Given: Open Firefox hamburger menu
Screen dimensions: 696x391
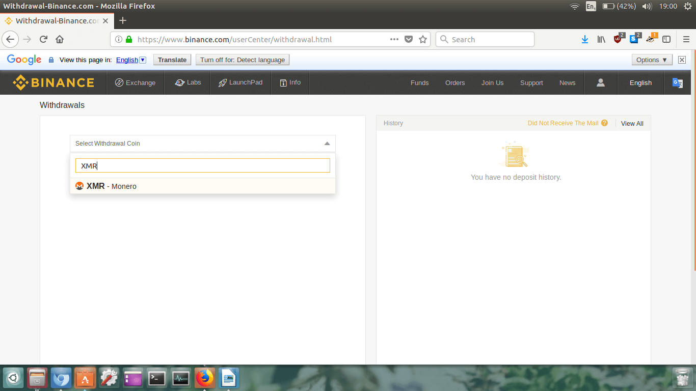Looking at the screenshot, I should (686, 39).
